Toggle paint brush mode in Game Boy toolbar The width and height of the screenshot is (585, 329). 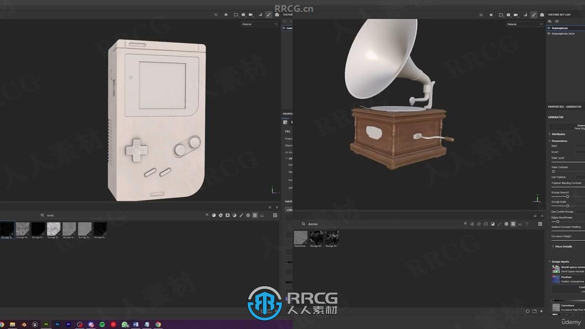pos(269,15)
